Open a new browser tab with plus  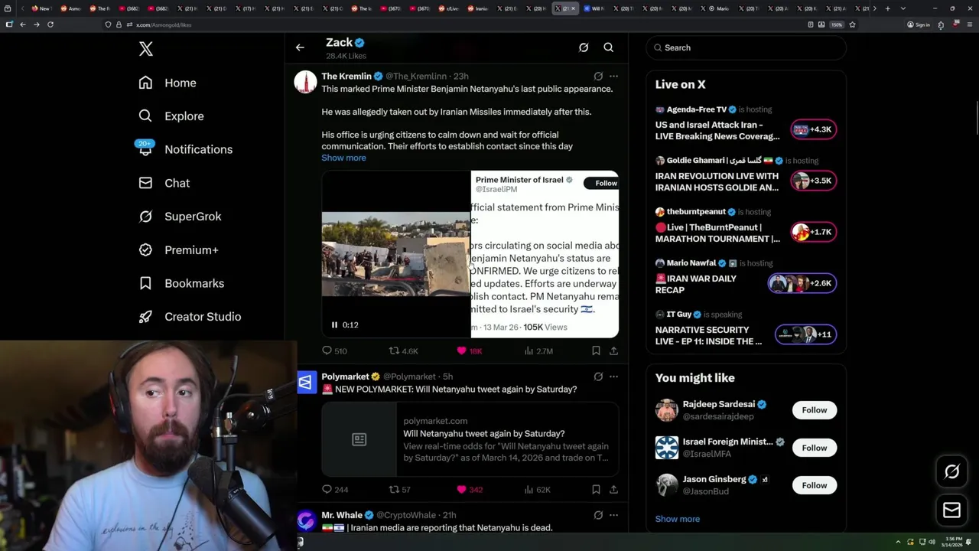887,8
